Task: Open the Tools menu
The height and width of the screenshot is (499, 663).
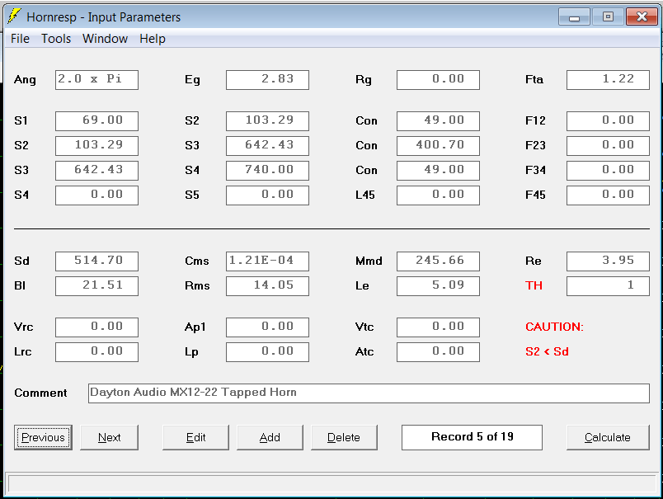Action: pyautogui.click(x=56, y=39)
